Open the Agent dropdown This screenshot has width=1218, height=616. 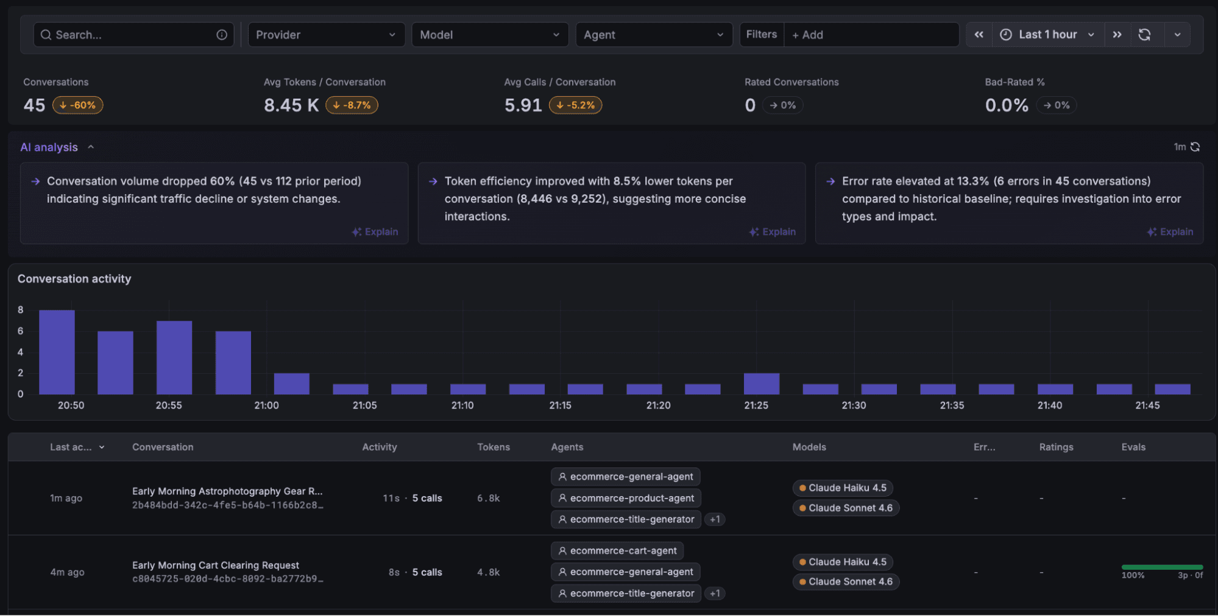(x=654, y=35)
